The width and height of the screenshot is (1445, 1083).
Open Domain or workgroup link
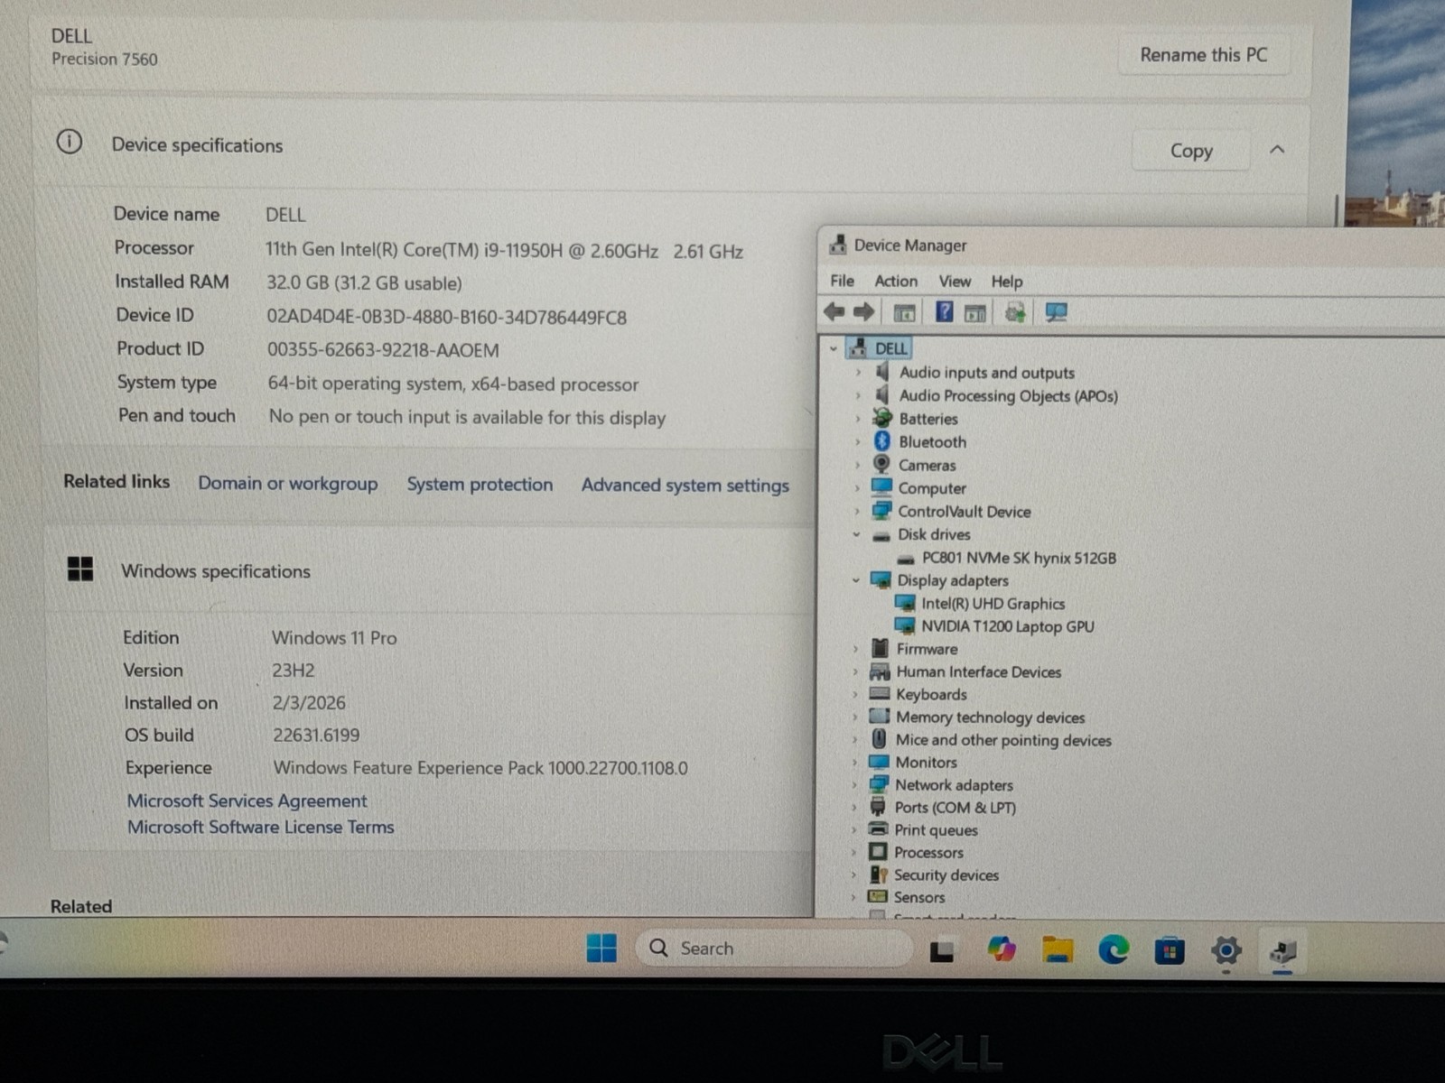tap(288, 483)
